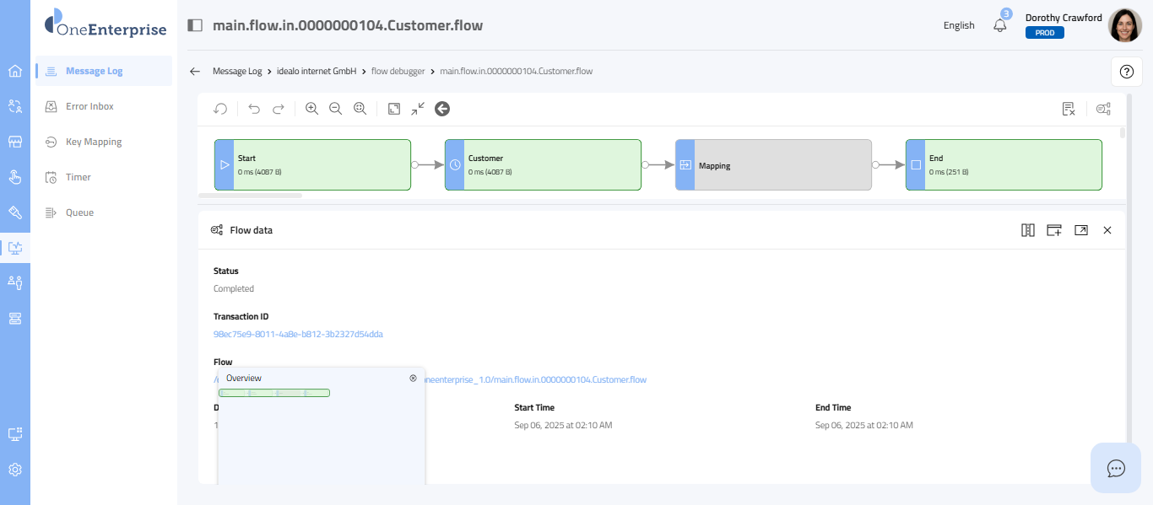
Task: Open the English language selector
Action: [x=959, y=25]
